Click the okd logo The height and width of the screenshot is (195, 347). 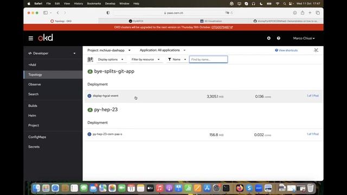point(46,37)
